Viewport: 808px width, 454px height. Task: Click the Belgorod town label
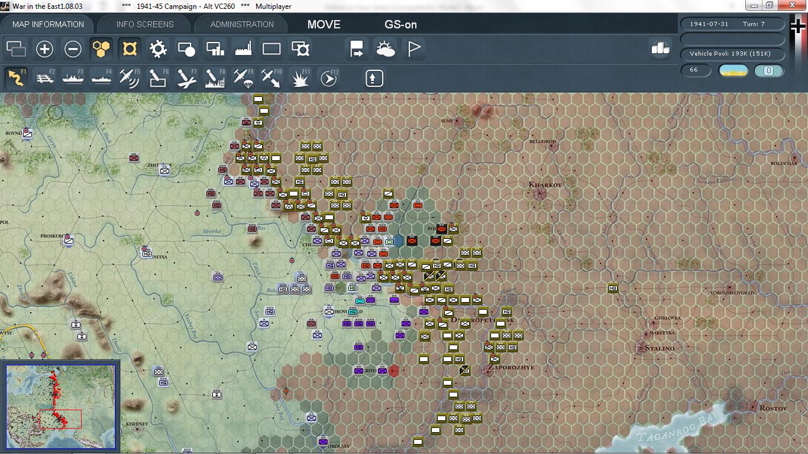pos(542,142)
